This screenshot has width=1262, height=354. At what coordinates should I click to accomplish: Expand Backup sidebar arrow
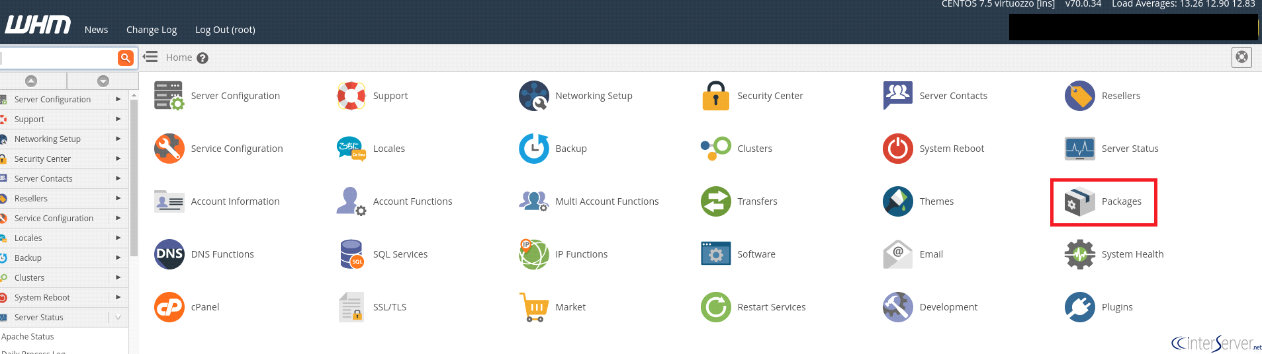click(118, 258)
